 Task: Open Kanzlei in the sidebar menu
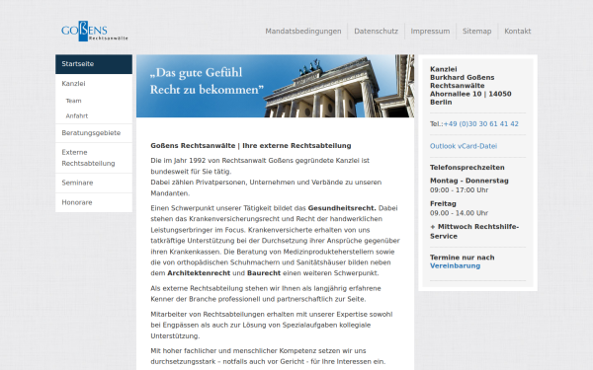pyautogui.click(x=94, y=84)
